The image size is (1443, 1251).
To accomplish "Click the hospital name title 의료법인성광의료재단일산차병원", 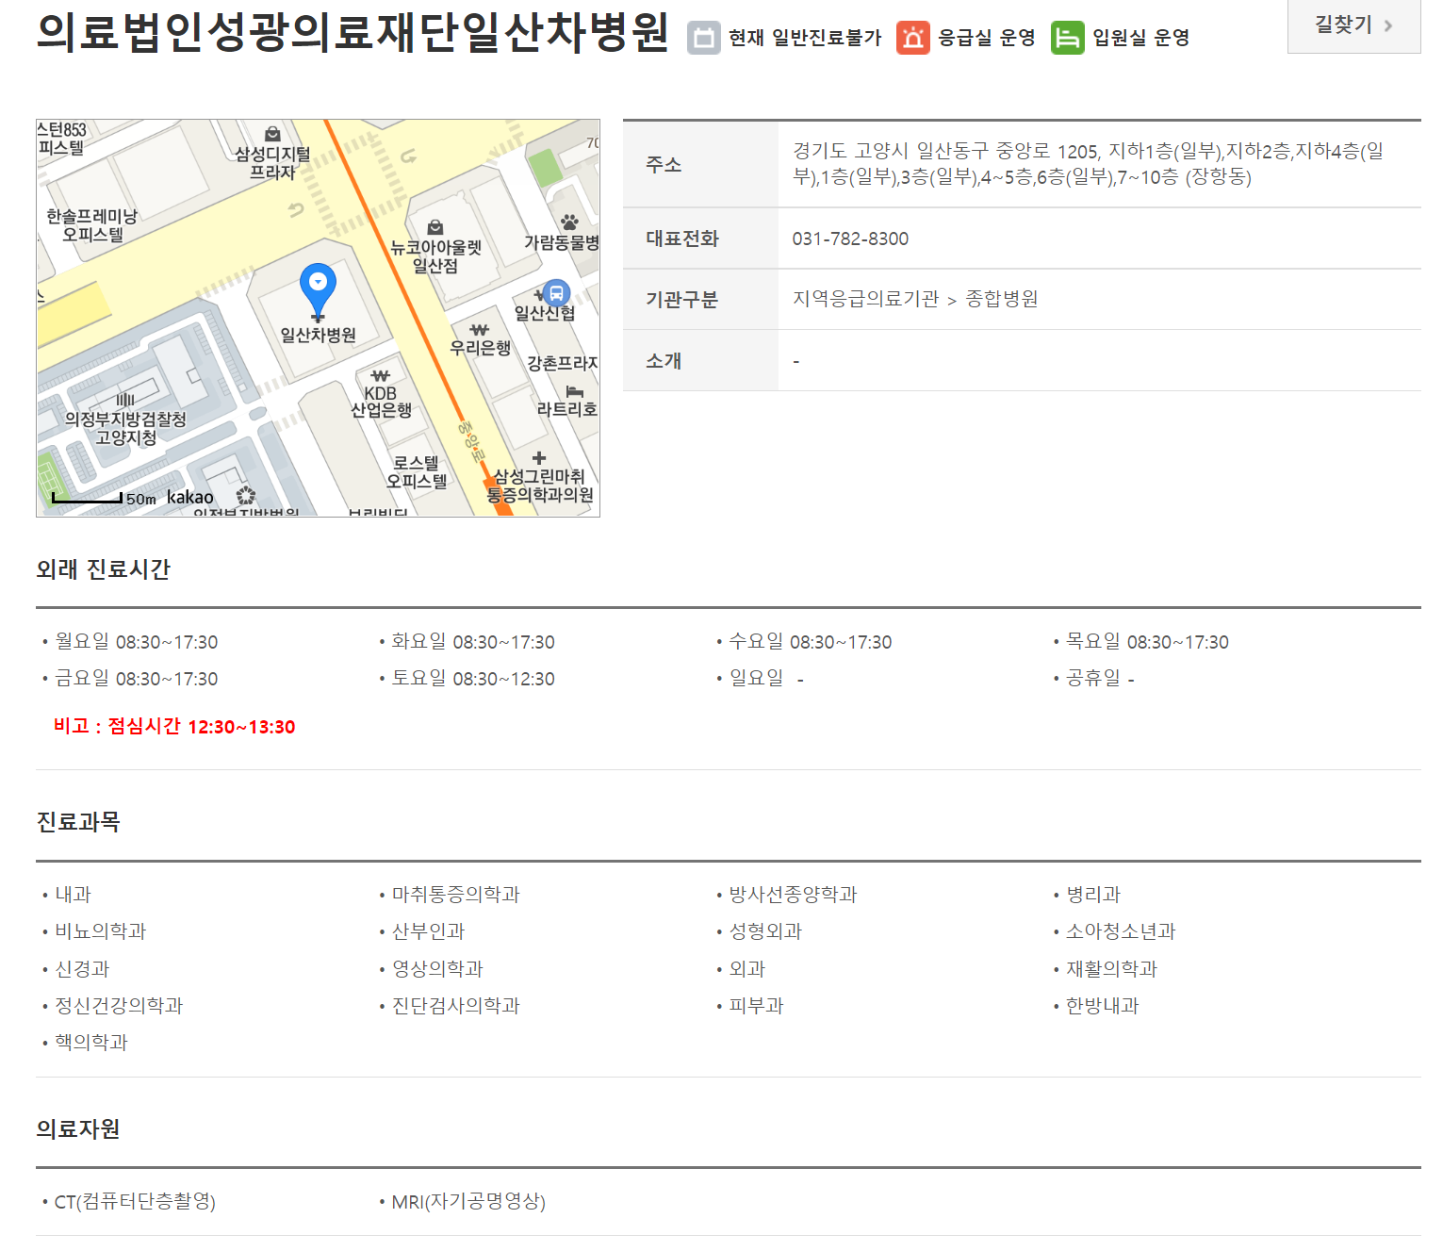I will [x=353, y=32].
